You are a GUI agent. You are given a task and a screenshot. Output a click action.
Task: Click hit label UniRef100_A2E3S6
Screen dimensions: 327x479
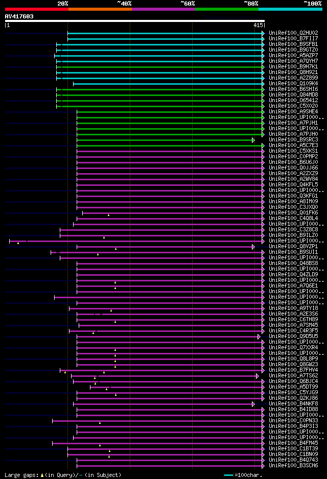tap(293, 314)
